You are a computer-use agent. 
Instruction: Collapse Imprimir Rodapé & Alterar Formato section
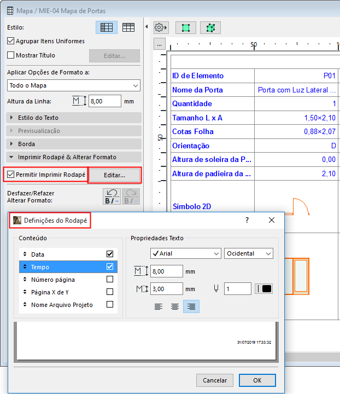pos(73,157)
